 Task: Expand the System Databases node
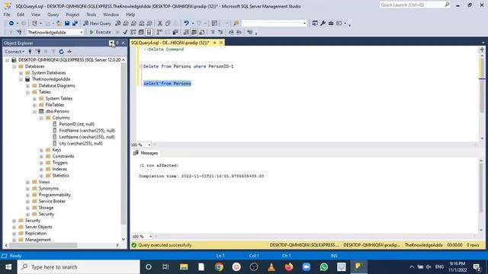pos(21,73)
